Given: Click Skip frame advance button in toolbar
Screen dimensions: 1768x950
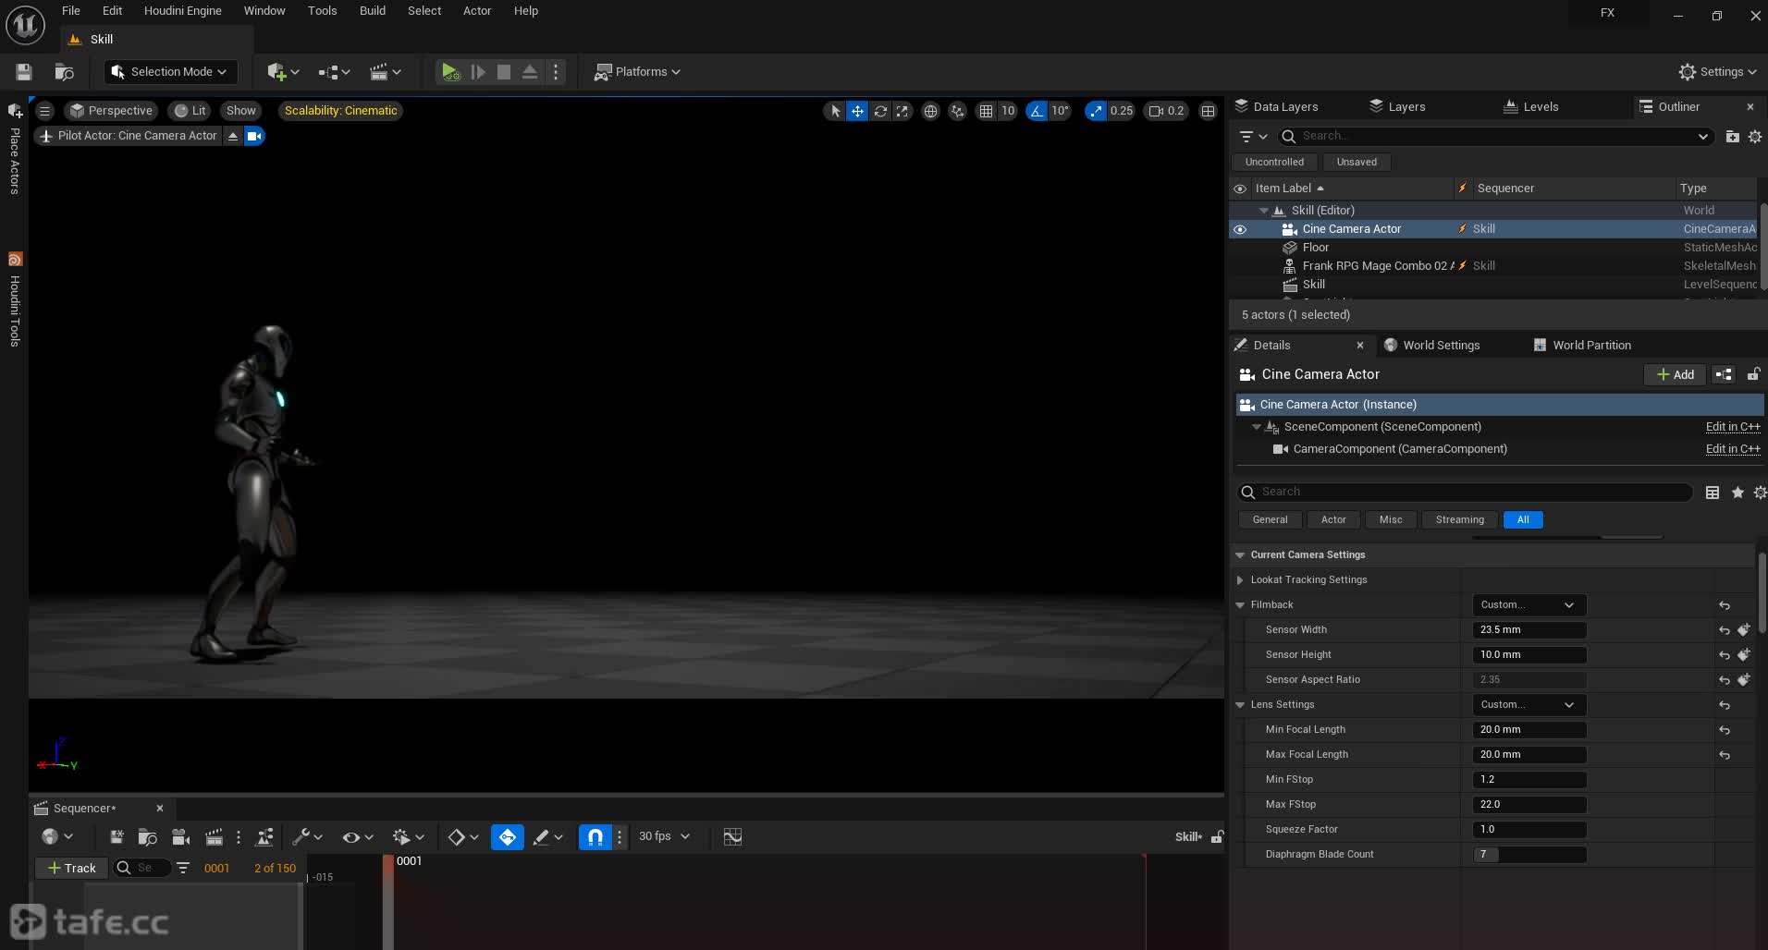Looking at the screenshot, I should tap(478, 72).
